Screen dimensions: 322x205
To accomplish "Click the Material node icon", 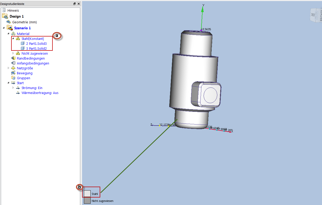I will pyautogui.click(x=13, y=34).
